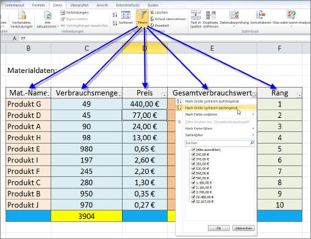Sort descending Z-A in ribbon
This screenshot has width=311, height=239.
click(x=115, y=23)
